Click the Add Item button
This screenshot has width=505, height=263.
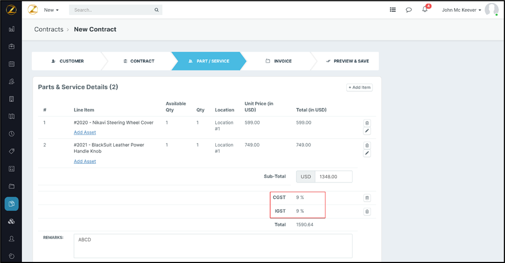point(359,87)
